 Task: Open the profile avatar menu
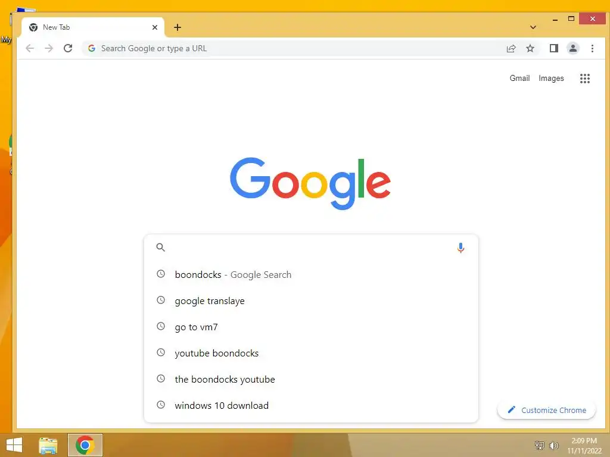572,48
